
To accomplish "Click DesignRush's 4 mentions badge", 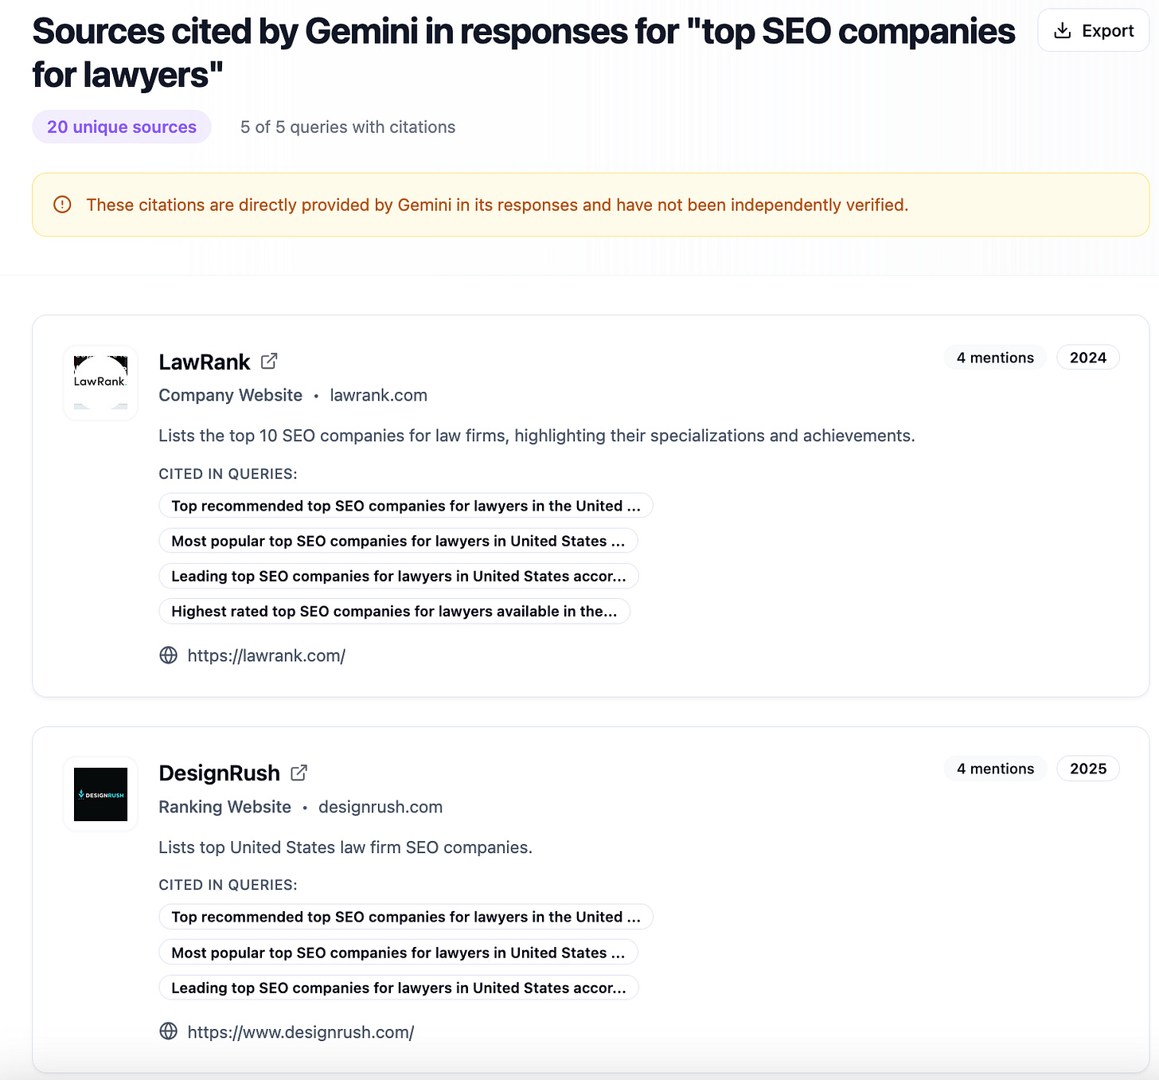I will (x=995, y=769).
